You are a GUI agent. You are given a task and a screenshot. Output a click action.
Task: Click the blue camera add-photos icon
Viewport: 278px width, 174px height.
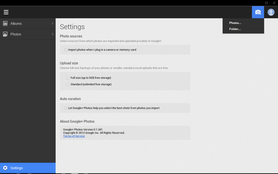coord(258,12)
